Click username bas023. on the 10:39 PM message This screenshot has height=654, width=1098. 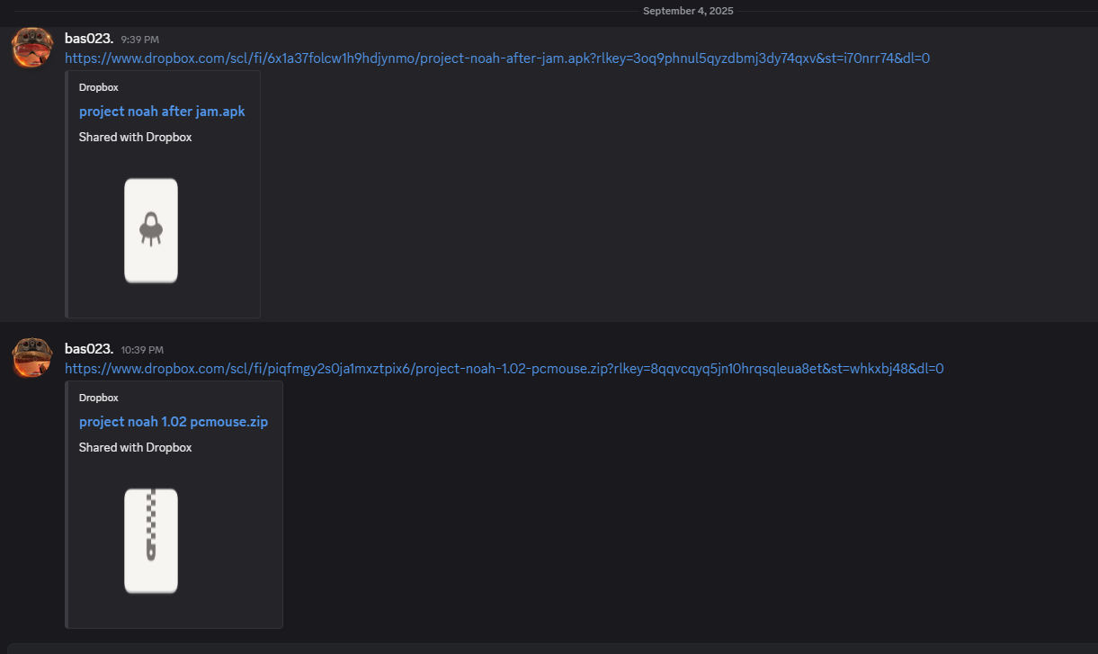point(89,349)
